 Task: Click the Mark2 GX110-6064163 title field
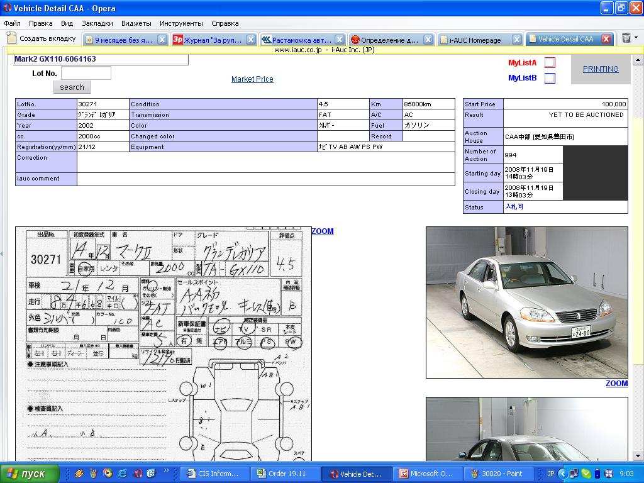(101, 59)
